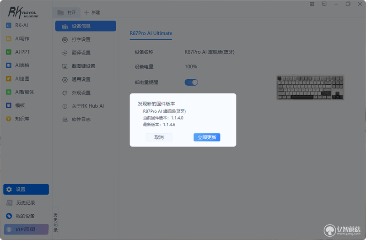
Task: Open the 知识库 sidebar icon
Action: (x=9, y=119)
